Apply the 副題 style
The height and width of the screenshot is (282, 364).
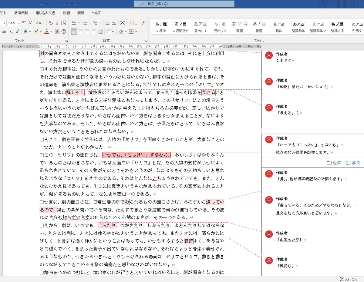[x=259, y=27]
